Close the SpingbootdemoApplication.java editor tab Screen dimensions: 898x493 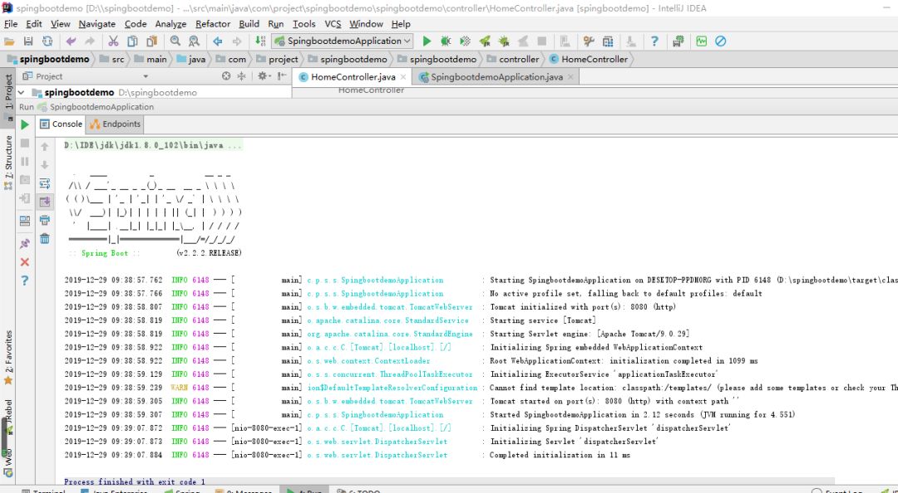click(x=570, y=76)
